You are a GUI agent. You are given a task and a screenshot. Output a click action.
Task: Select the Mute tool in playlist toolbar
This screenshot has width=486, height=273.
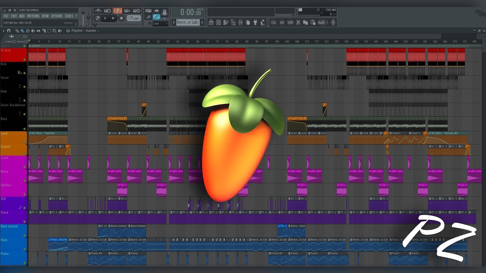(x=33, y=30)
